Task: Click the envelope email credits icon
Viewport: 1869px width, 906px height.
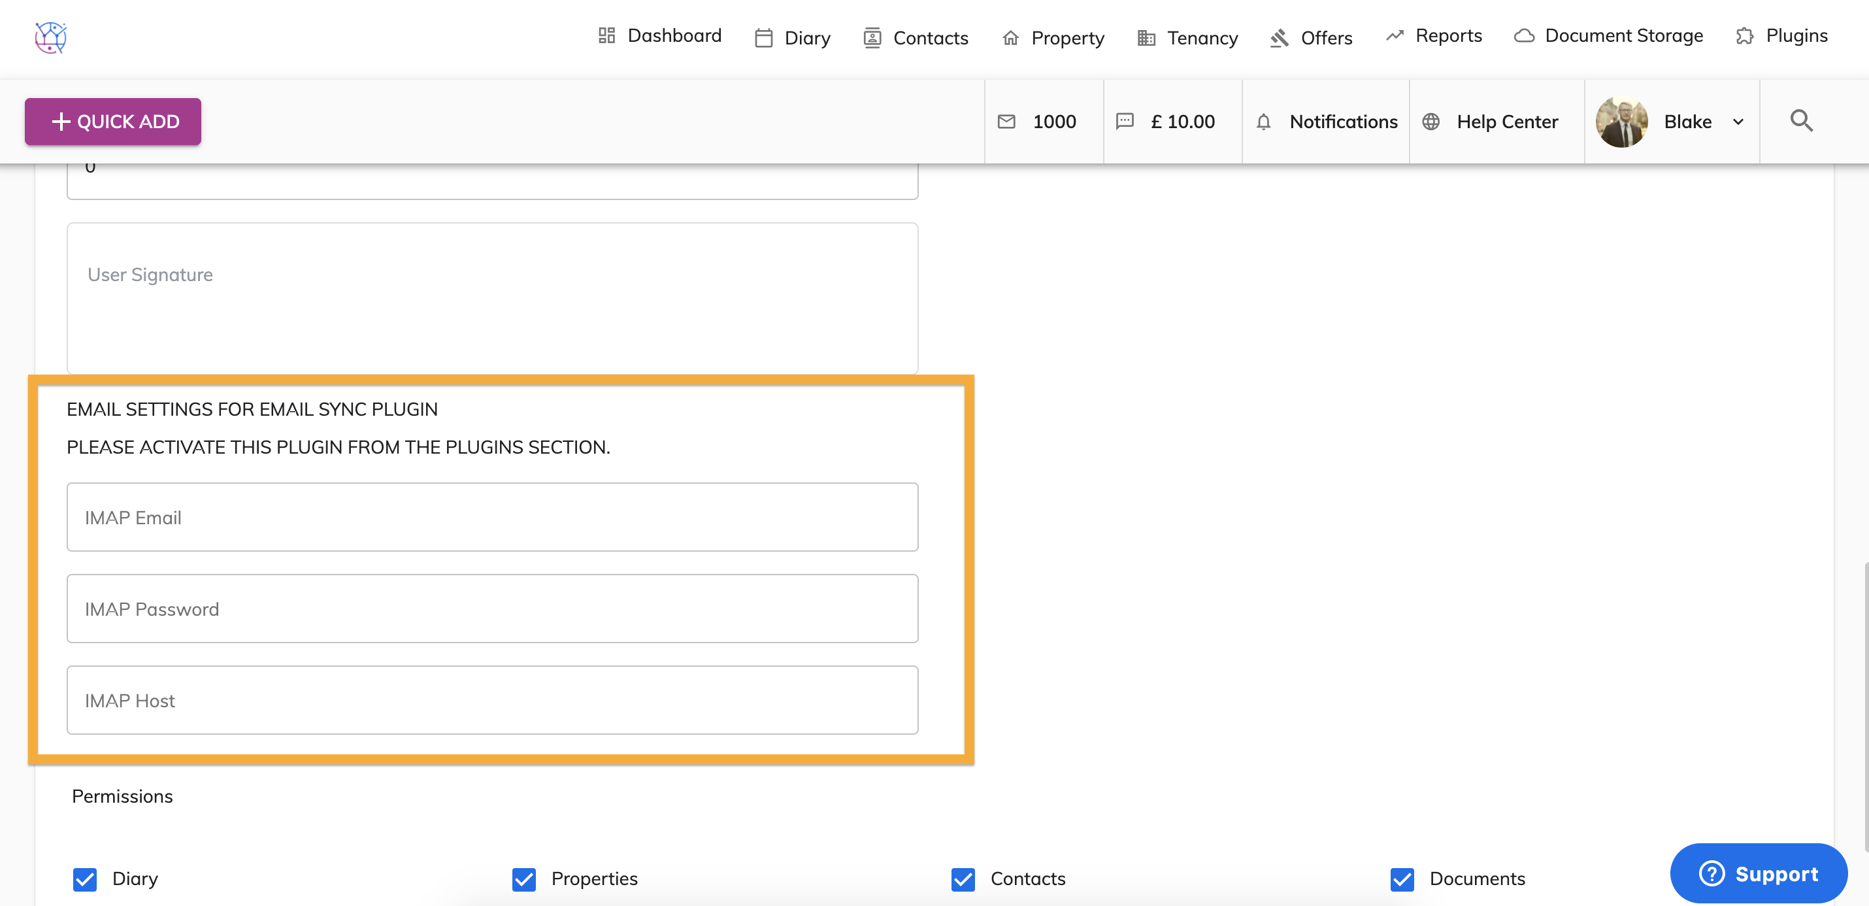Action: tap(1006, 121)
